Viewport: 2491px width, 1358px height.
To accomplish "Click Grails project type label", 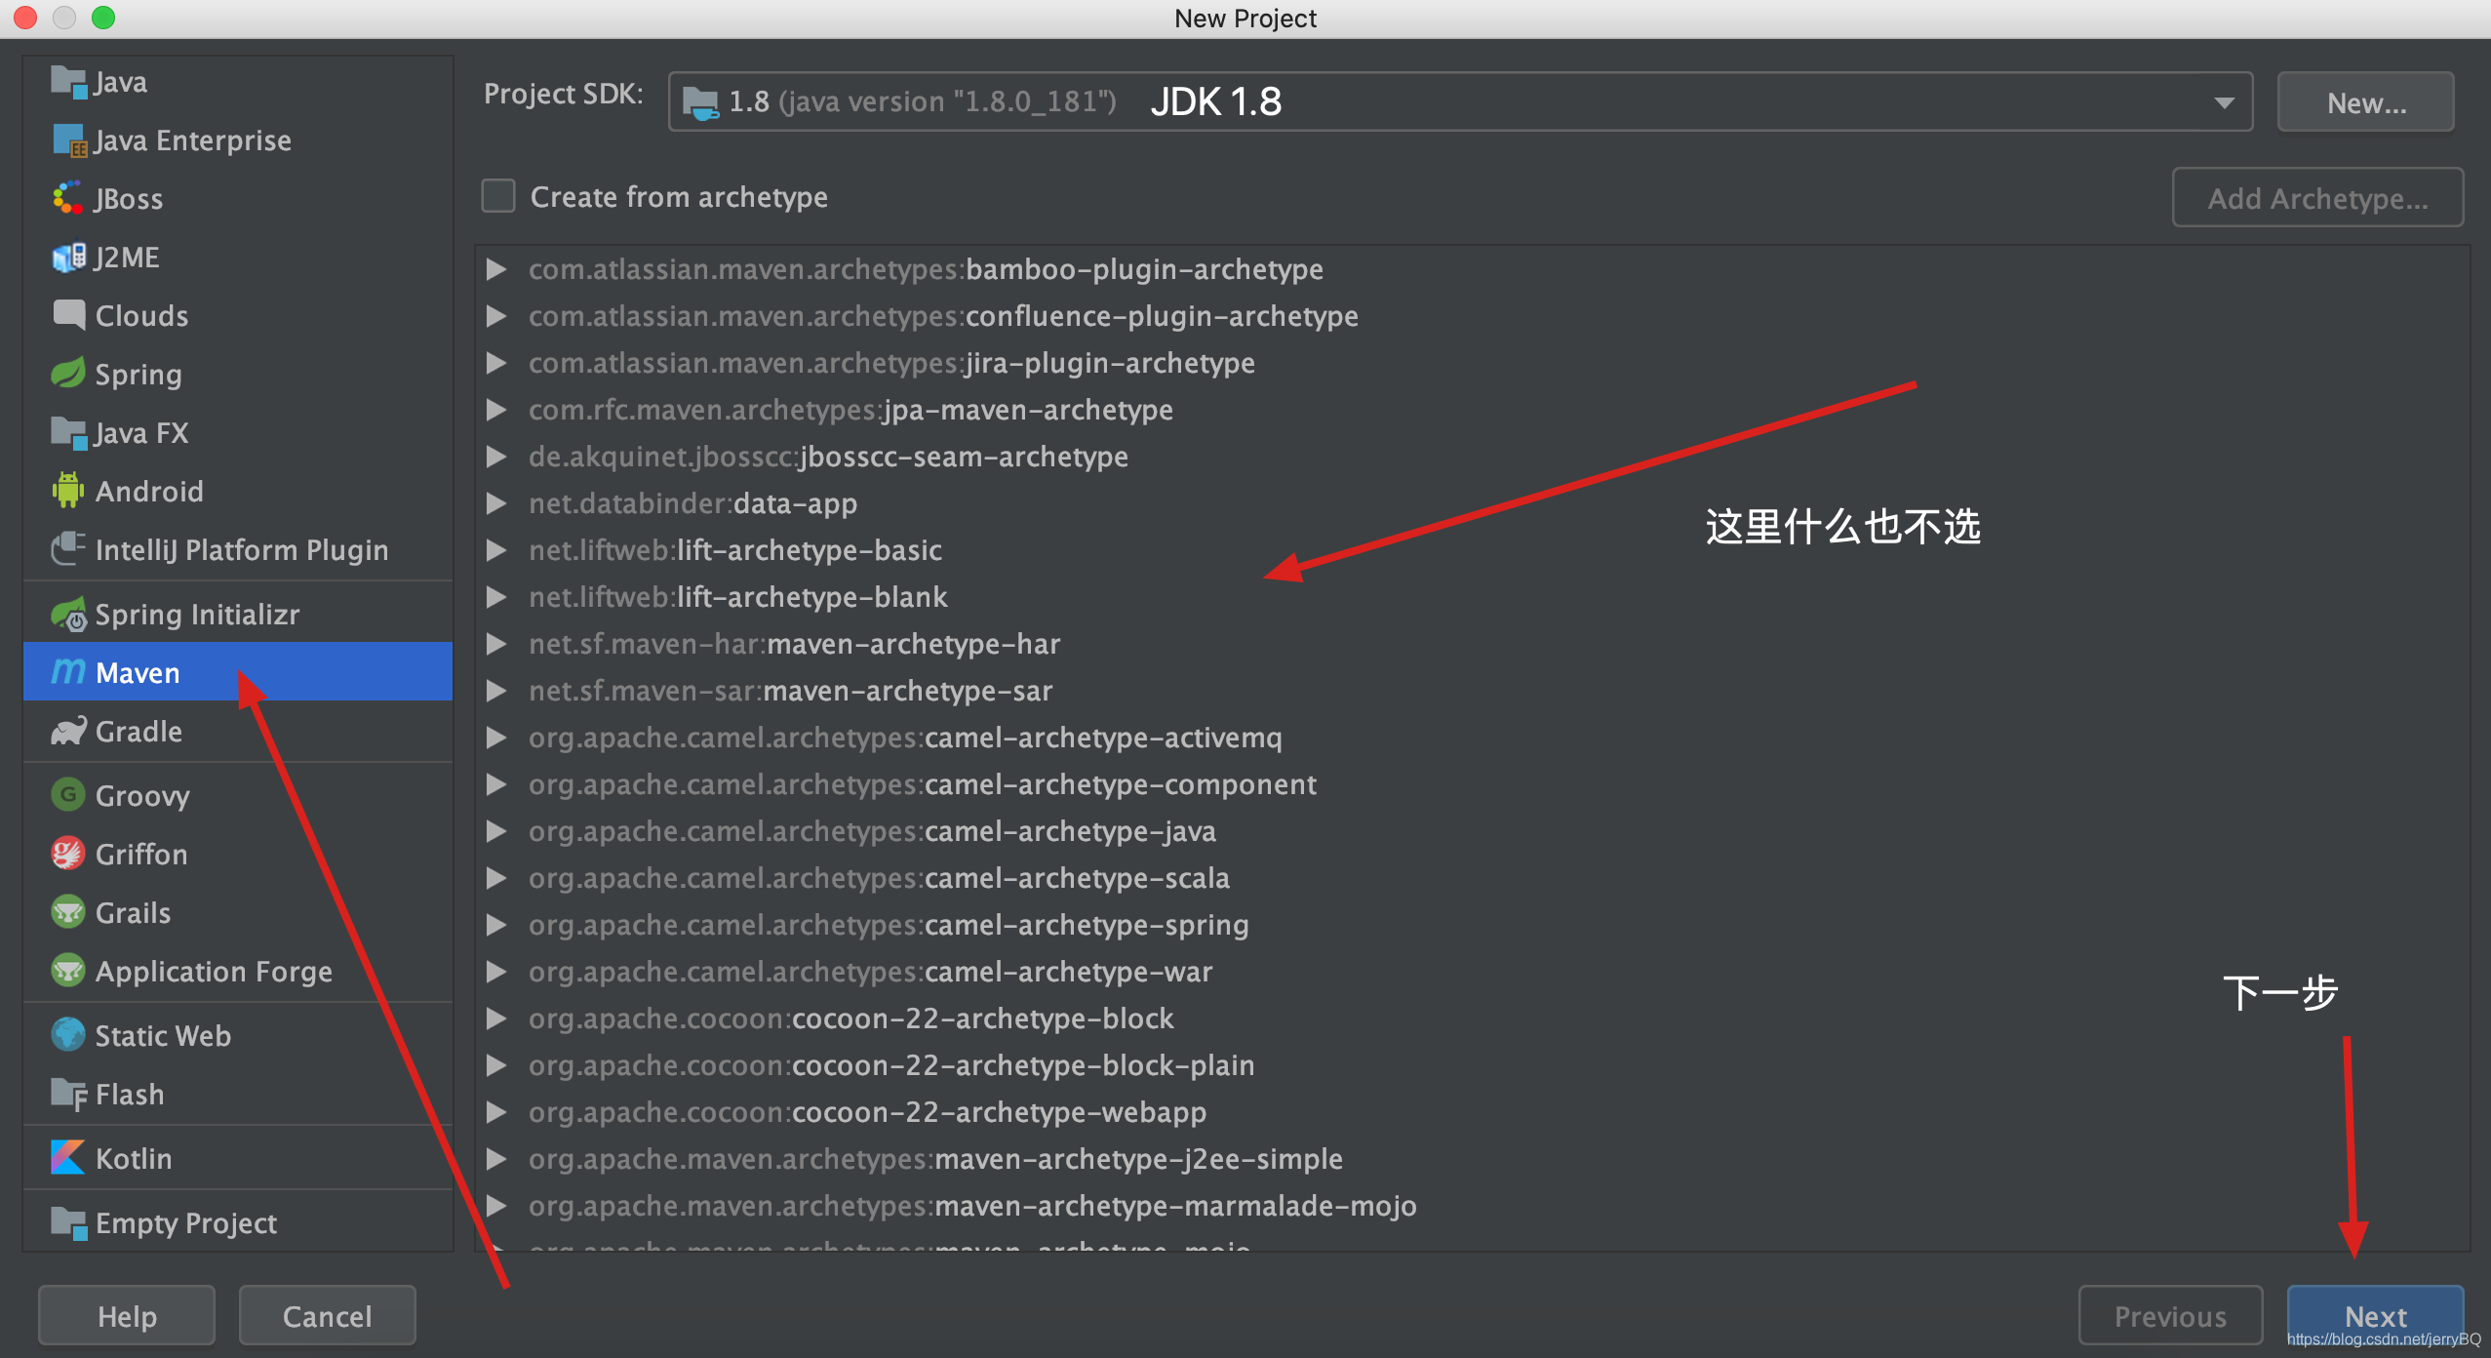I will [134, 913].
